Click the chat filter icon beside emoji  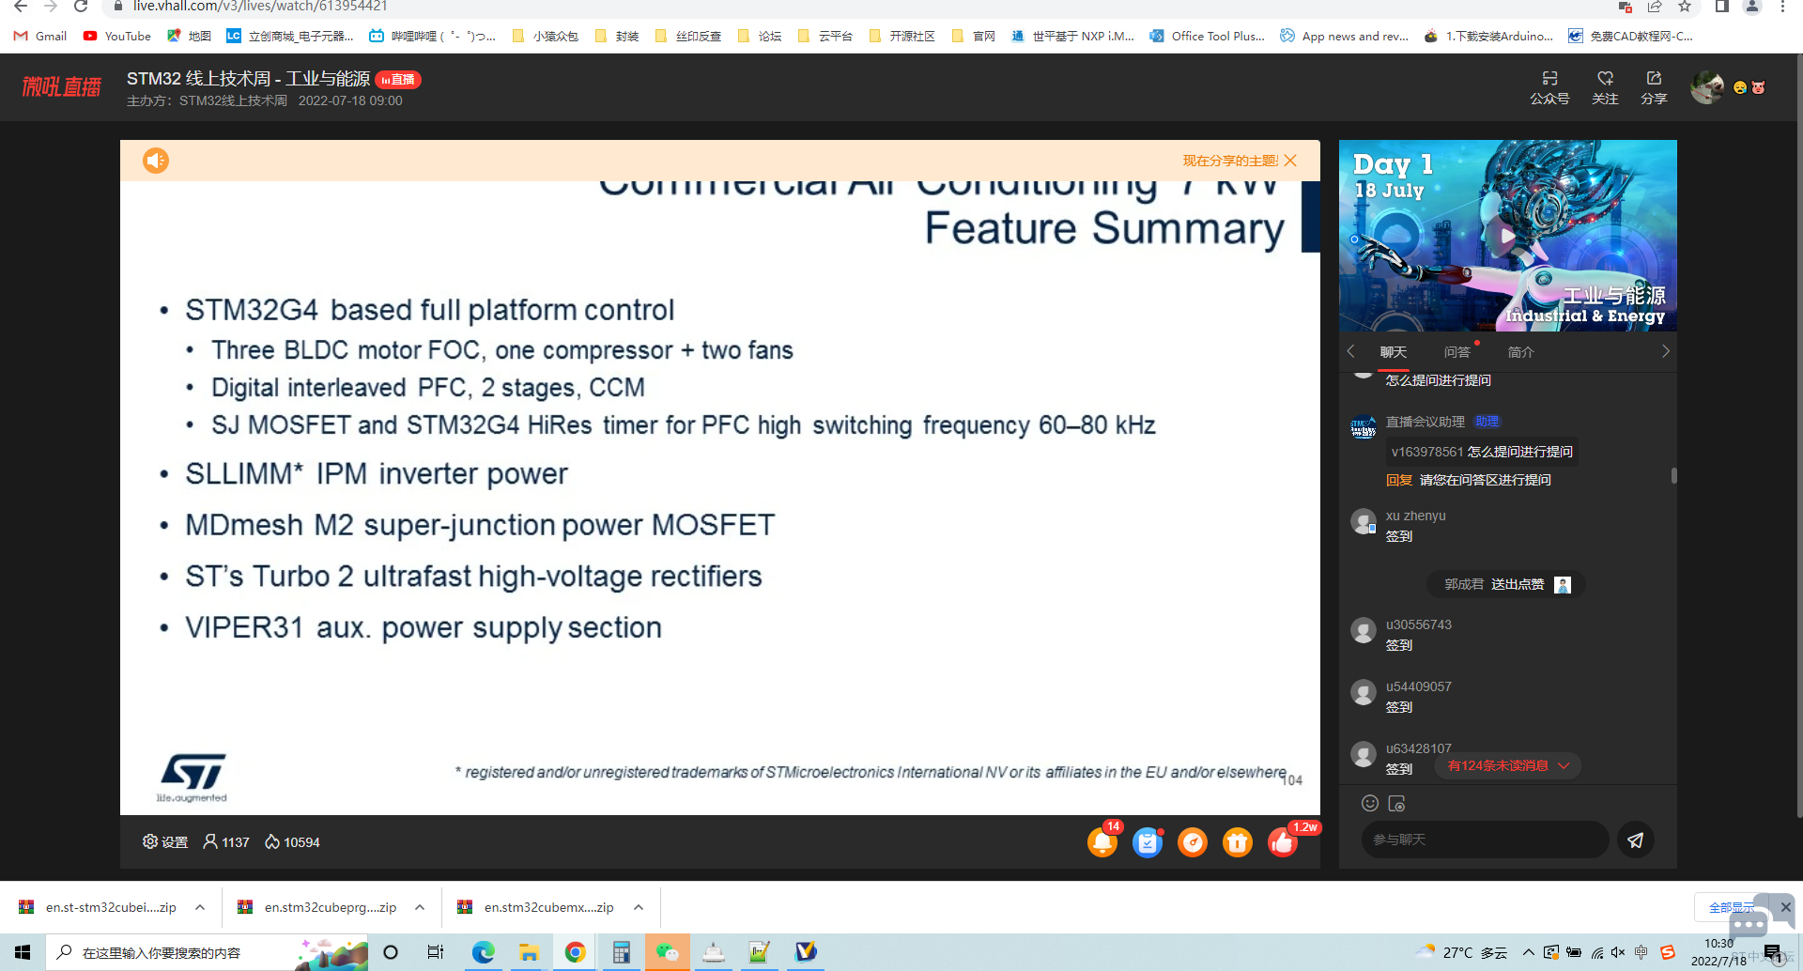pos(1396,803)
